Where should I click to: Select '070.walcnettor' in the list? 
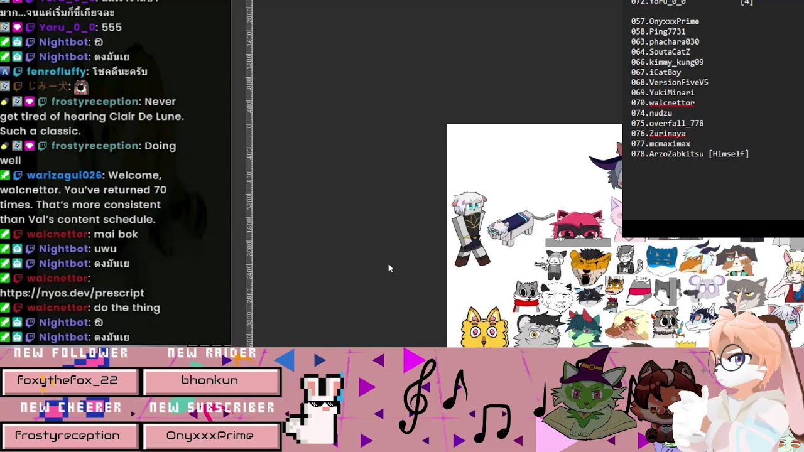pyautogui.click(x=663, y=103)
